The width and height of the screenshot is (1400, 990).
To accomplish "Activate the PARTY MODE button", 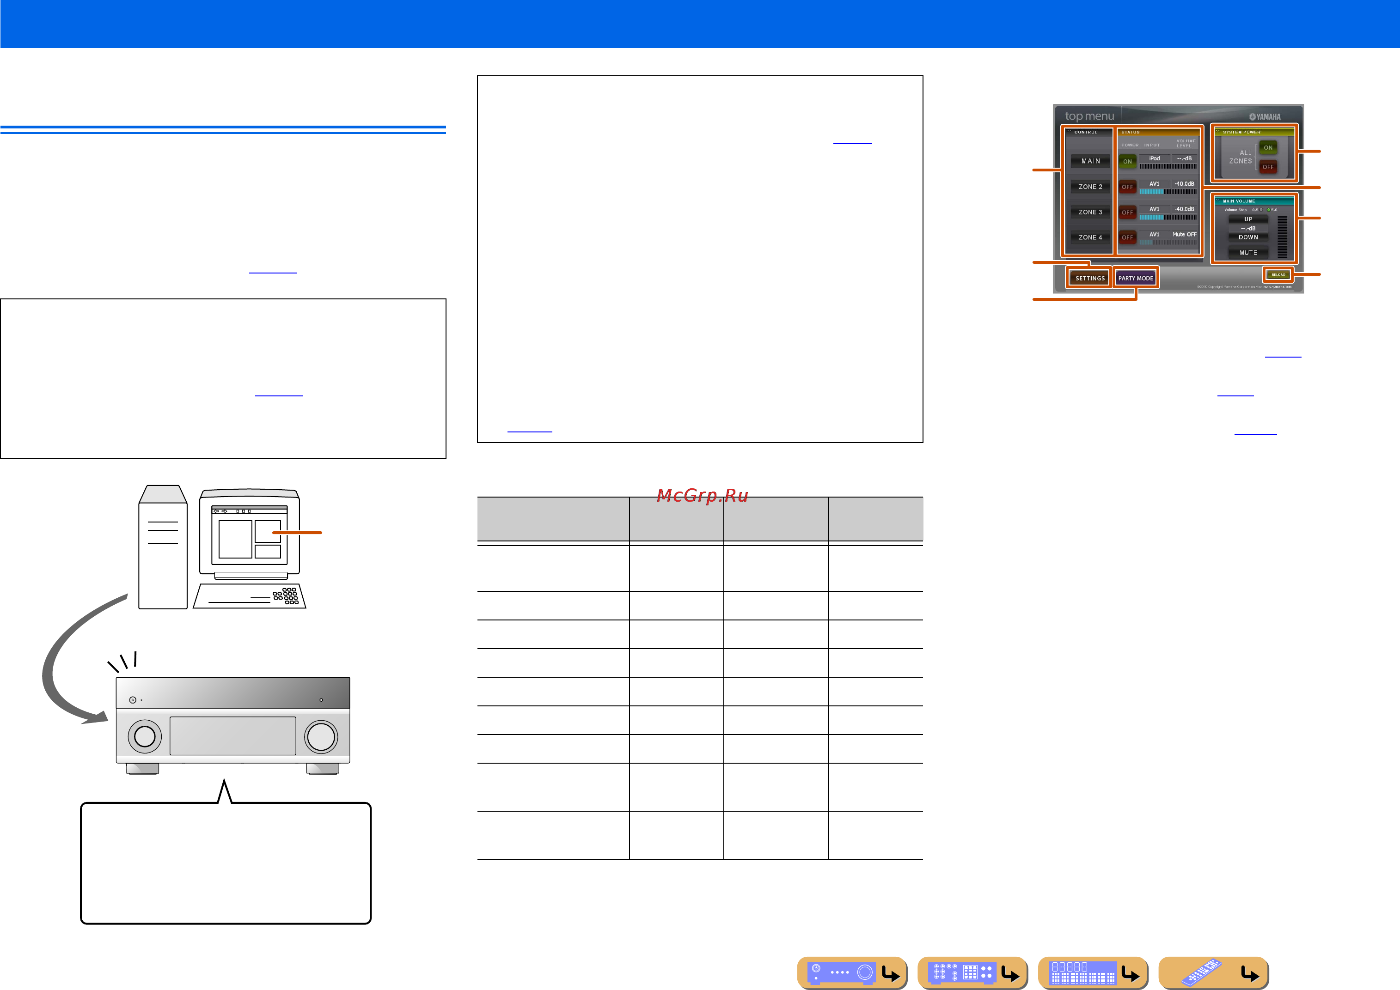I will pyautogui.click(x=1135, y=278).
